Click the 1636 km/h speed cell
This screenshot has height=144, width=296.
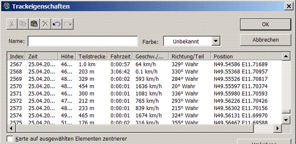(x=149, y=86)
